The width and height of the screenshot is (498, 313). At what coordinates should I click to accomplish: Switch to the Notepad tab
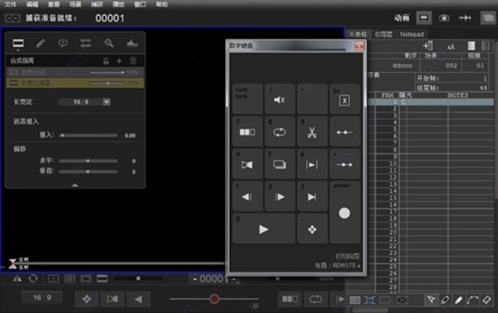412,34
